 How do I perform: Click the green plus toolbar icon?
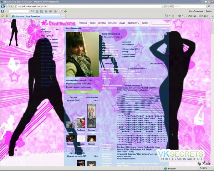pyautogui.click(x=66, y=11)
